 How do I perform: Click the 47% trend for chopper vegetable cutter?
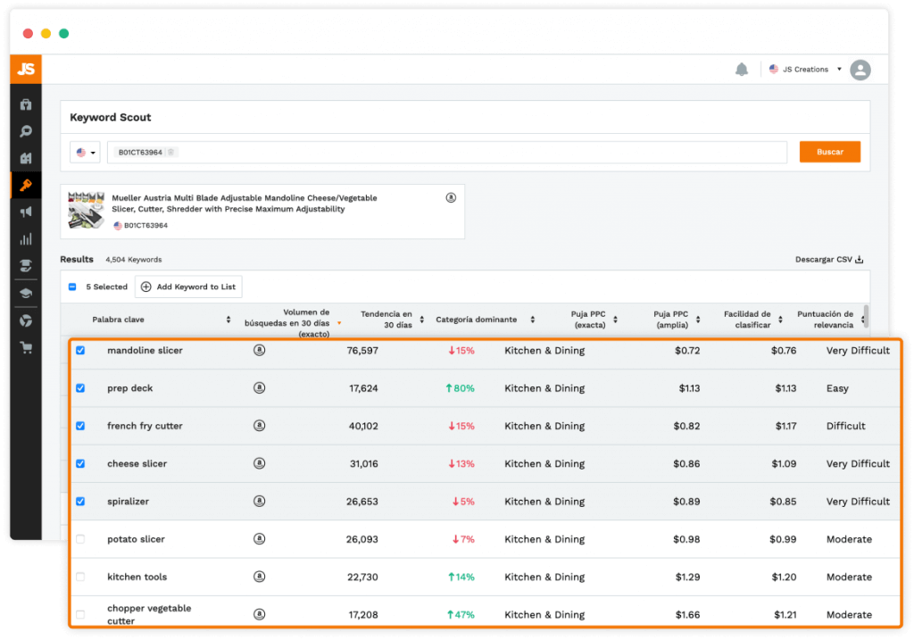coord(461,614)
